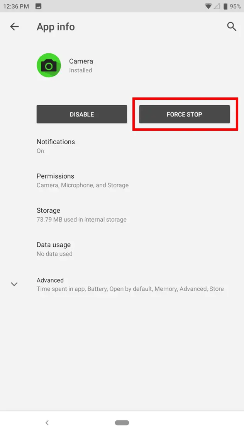Tap the cellular signal status icon
244x435 pixels.
tap(217, 6)
